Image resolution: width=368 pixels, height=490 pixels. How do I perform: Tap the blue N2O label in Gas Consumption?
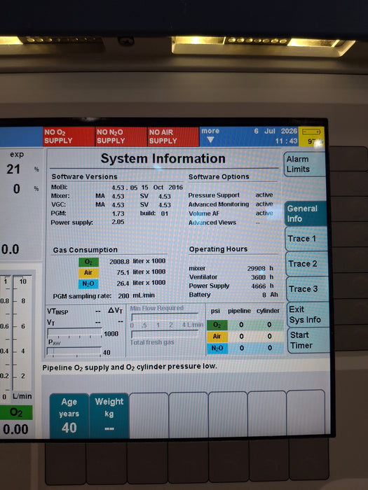88,283
